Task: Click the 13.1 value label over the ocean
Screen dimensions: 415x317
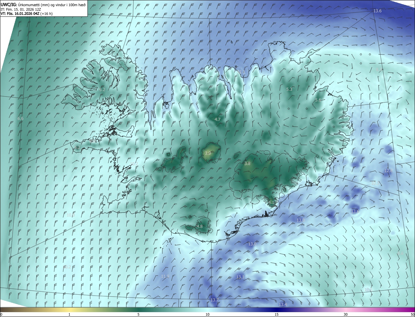Action: click(x=240, y=277)
